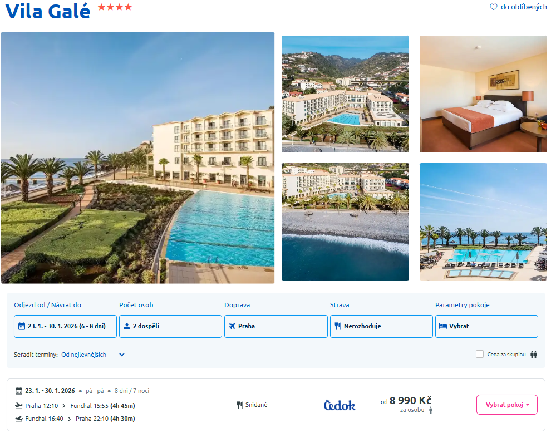Expand the Od nejlevnějších sorting dropdown

tap(93, 355)
